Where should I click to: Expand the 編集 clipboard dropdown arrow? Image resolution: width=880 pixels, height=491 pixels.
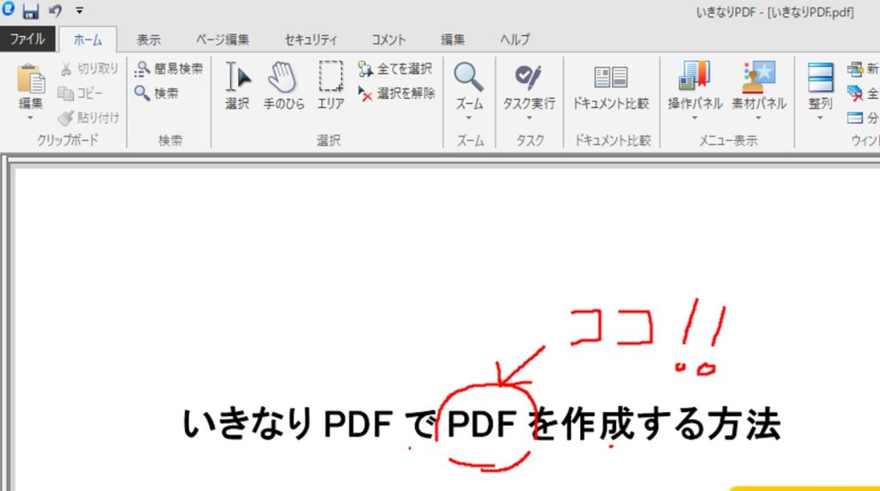coord(30,118)
